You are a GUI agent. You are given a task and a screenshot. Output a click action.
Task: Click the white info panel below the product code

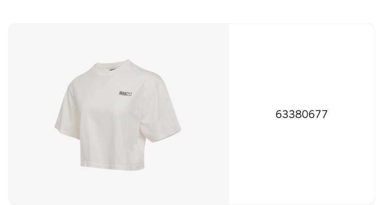(x=302, y=161)
